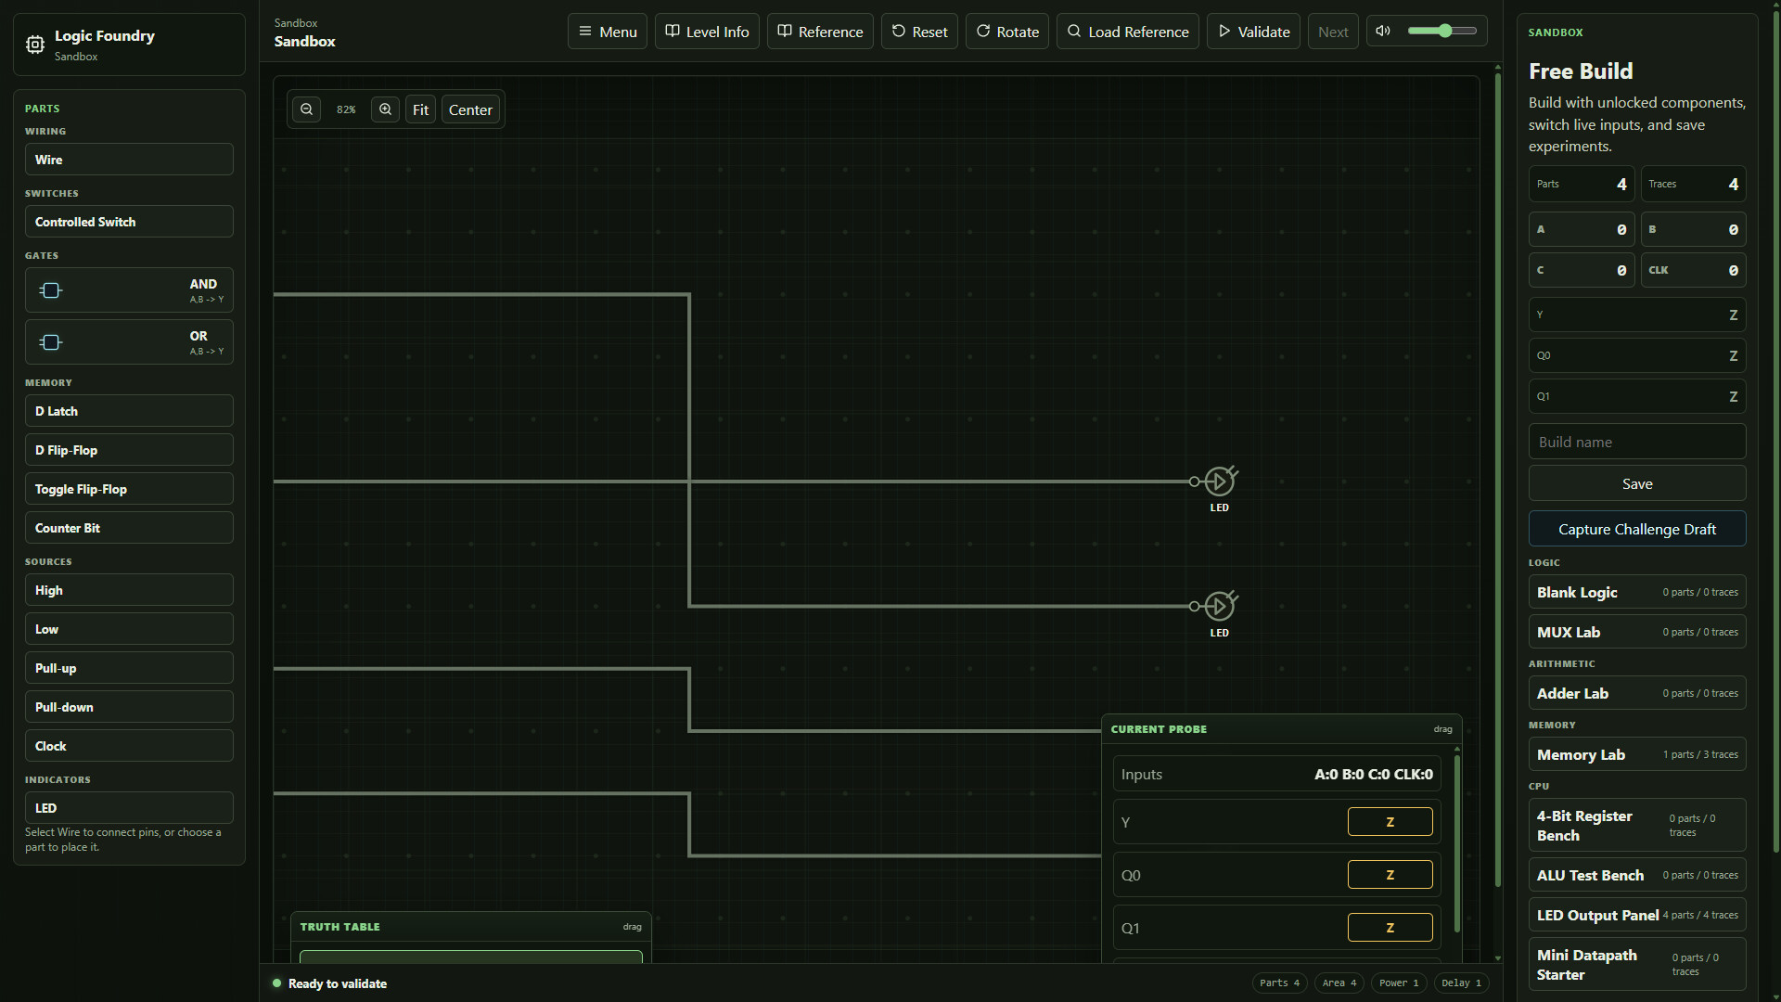Toggle input C value
Screen dimensions: 1781x1002
[1582, 270]
